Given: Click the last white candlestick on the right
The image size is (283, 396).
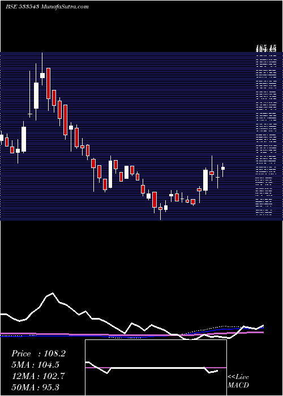Looking at the screenshot, I should (x=223, y=168).
